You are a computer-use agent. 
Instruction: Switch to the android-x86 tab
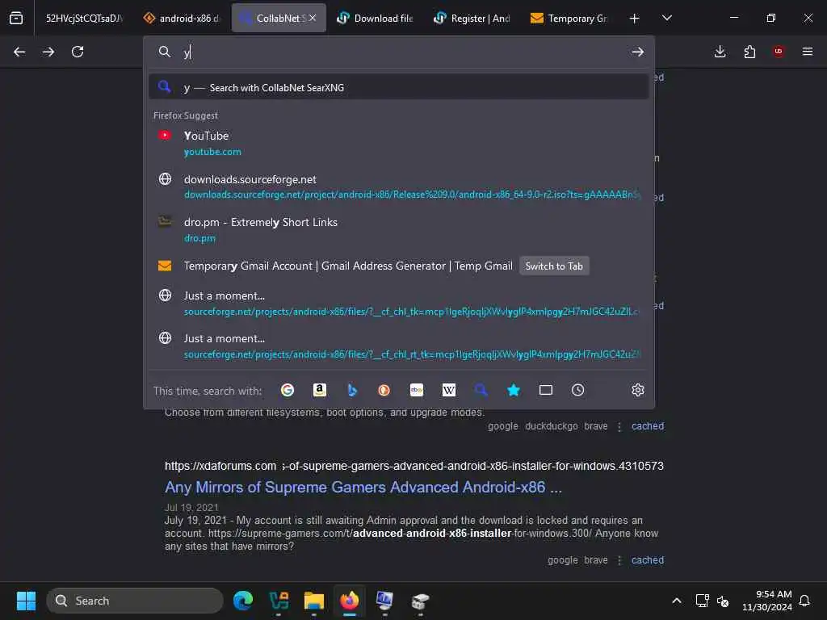182,18
